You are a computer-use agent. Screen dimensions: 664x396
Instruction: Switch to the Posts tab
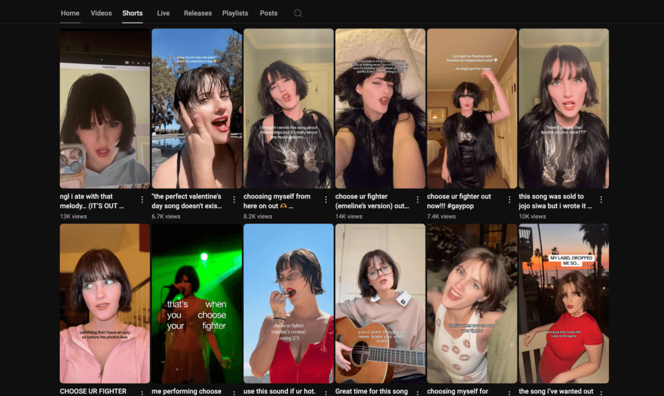pos(268,13)
